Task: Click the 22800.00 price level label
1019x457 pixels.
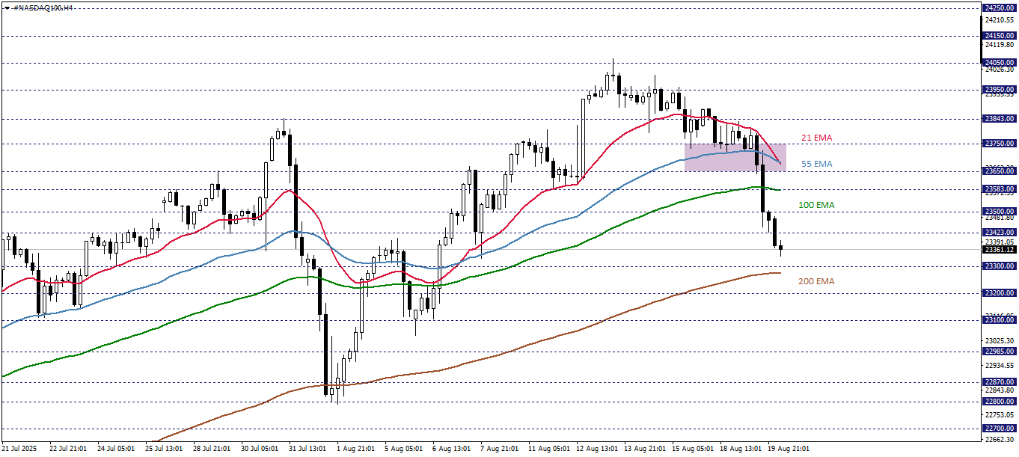Action: (1000, 402)
